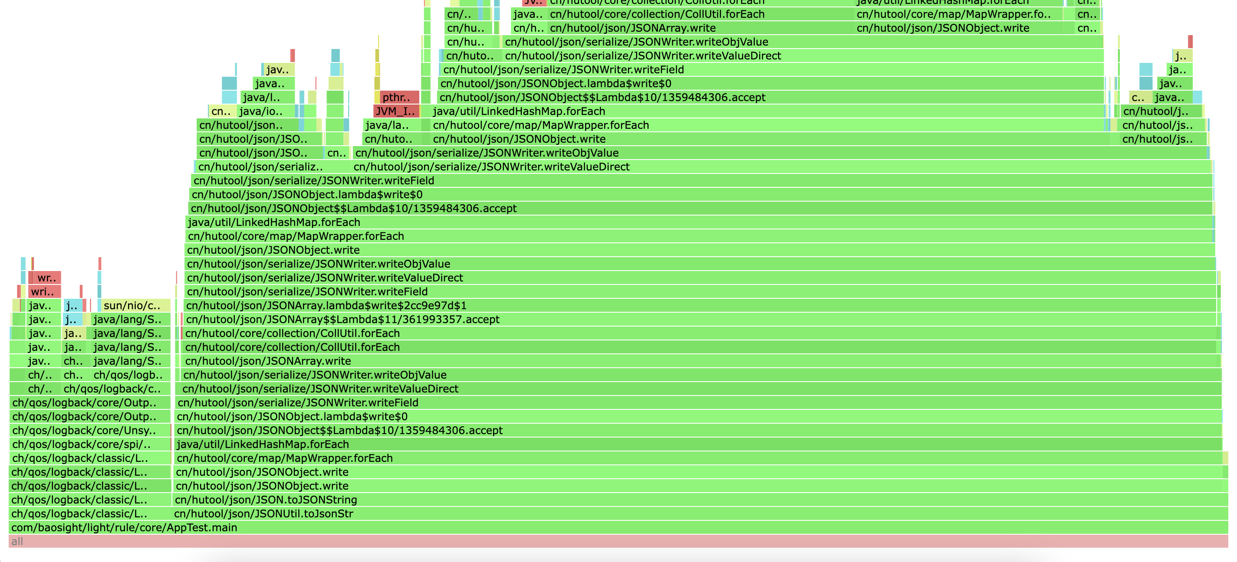1237x562 pixels.
Task: Select the truncated "cn/hutool/json.." frame
Action: click(247, 125)
